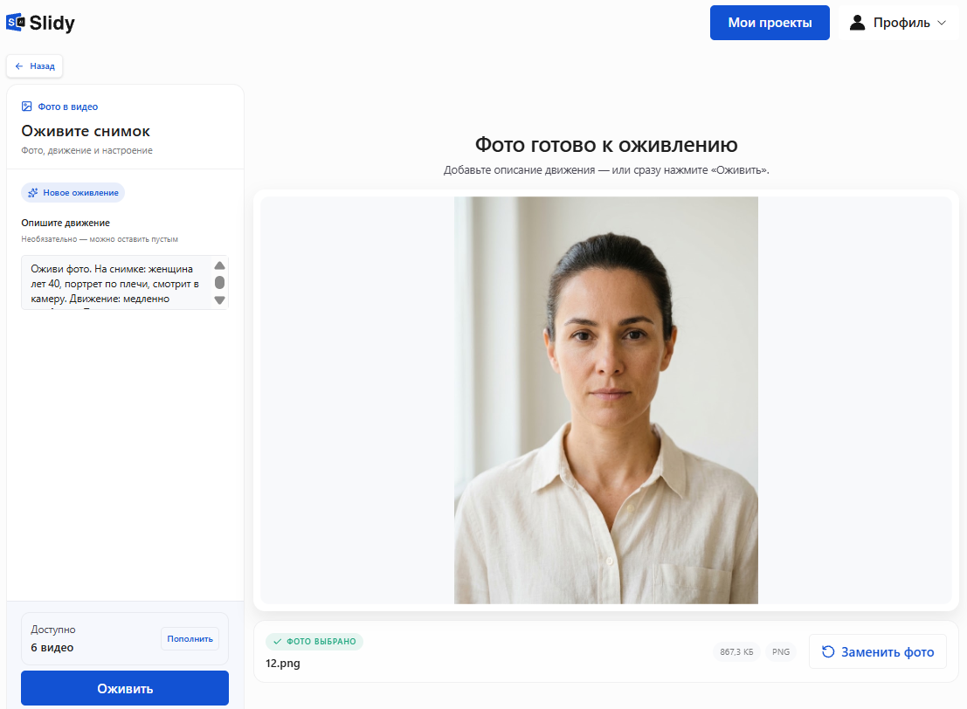967x709 pixels.
Task: Click the Slidy logo icon
Action: [16, 22]
